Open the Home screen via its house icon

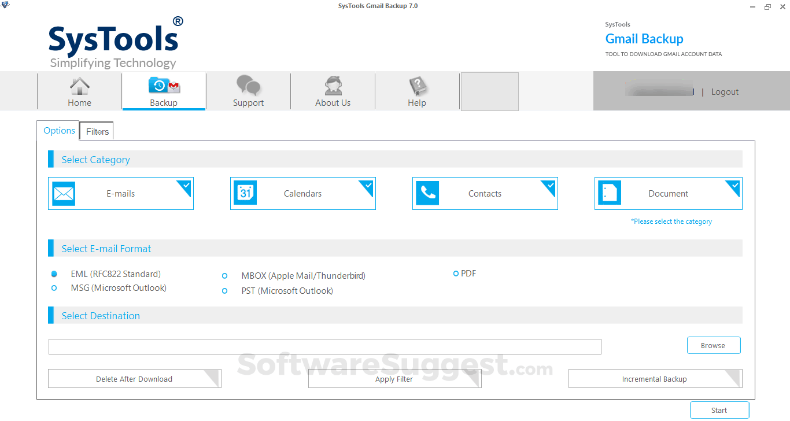(79, 87)
